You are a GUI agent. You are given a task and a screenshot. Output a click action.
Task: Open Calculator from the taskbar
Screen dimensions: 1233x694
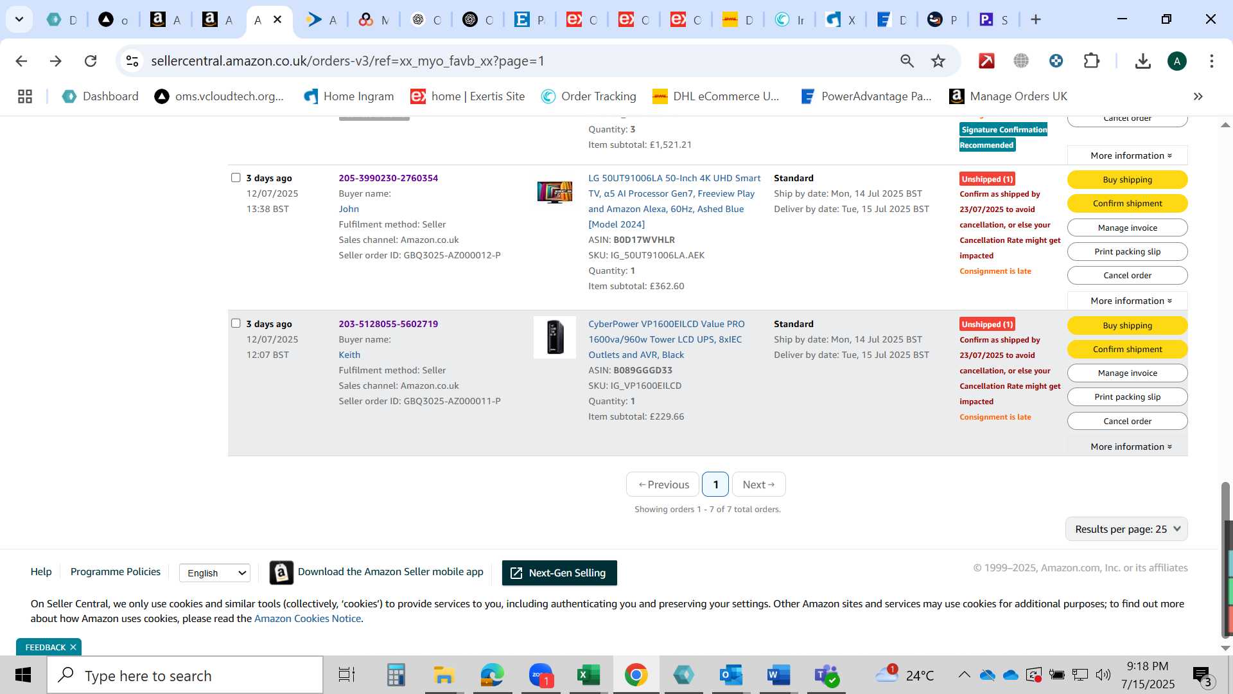396,675
